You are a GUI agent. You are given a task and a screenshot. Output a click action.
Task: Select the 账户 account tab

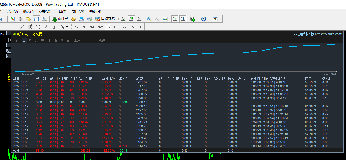point(77,40)
